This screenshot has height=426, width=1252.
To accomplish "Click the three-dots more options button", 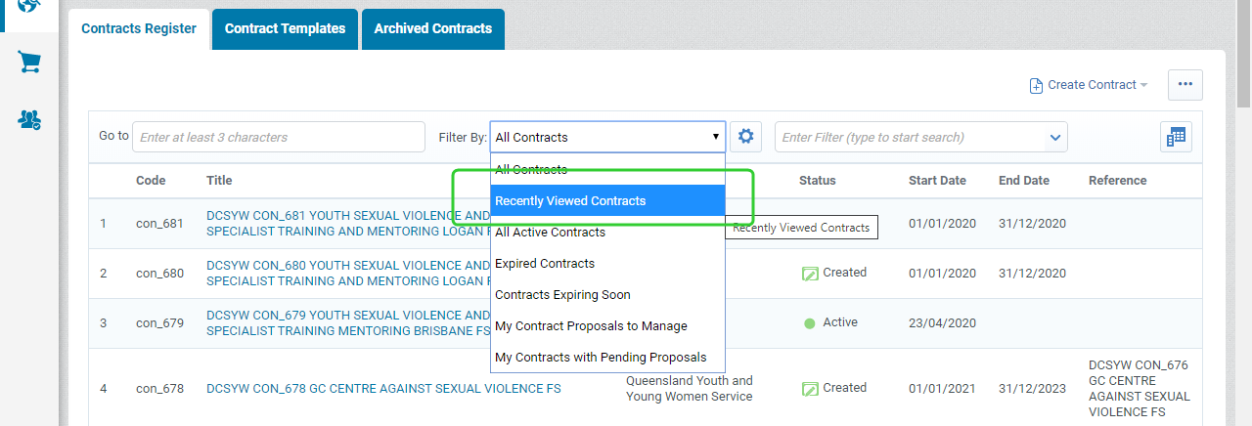I will 1185,85.
